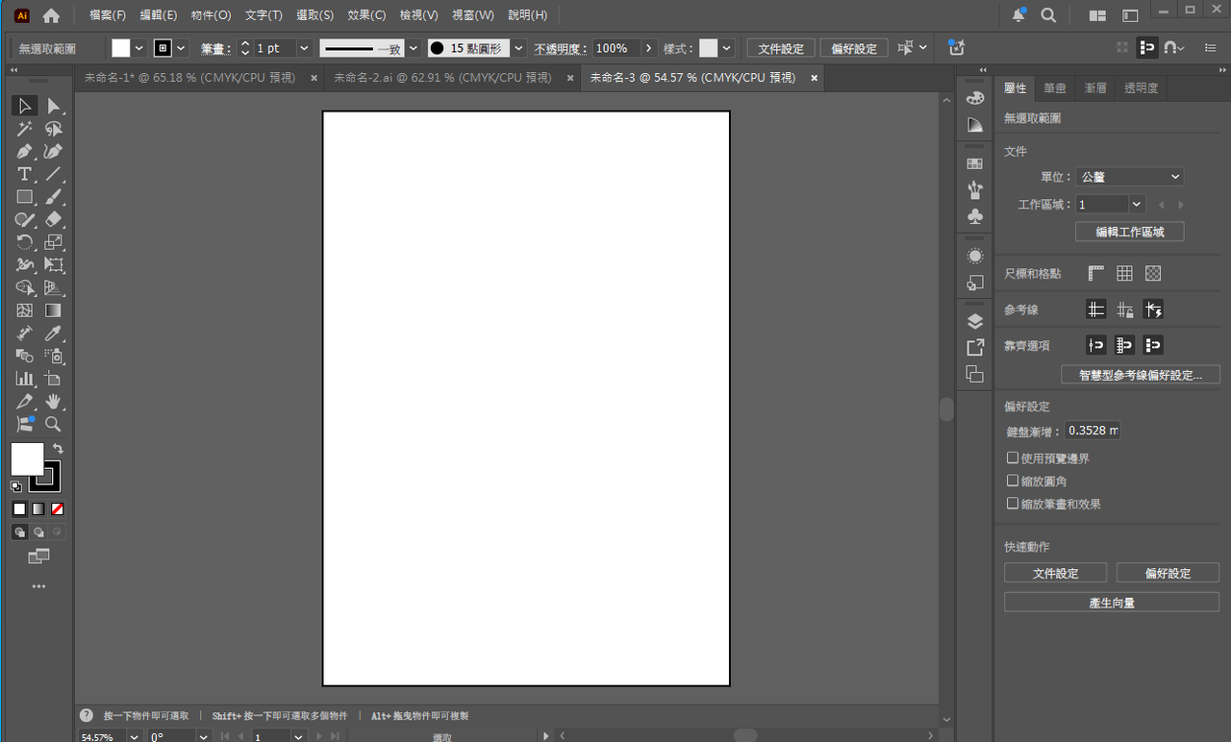The width and height of the screenshot is (1231, 742).
Task: Open the 單位 units dropdown
Action: coord(1129,177)
